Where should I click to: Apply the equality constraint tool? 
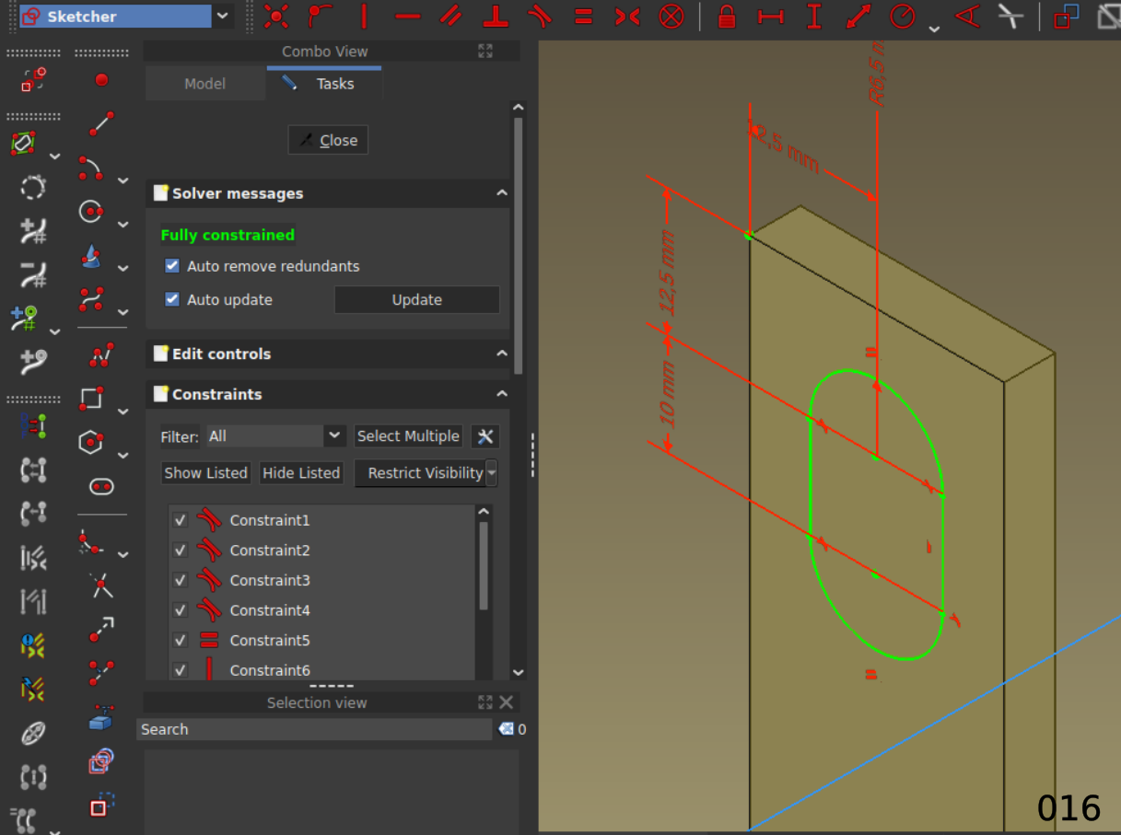point(583,16)
